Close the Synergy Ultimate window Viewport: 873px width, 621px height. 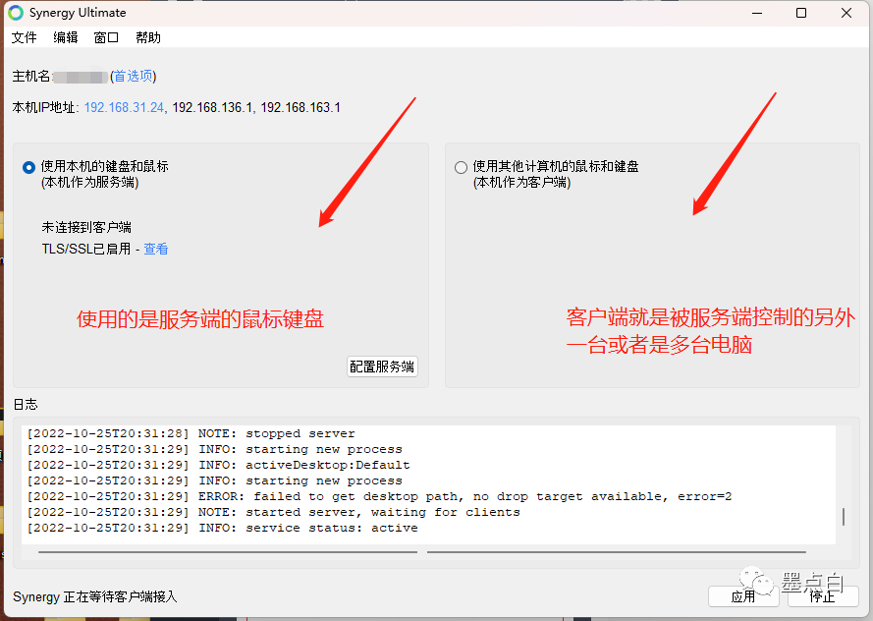(846, 13)
